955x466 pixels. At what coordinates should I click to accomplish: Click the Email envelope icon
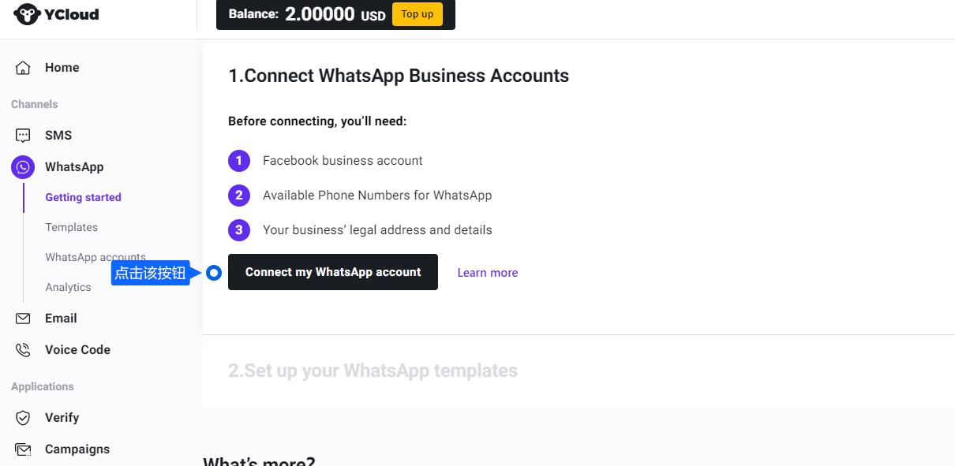pos(23,319)
